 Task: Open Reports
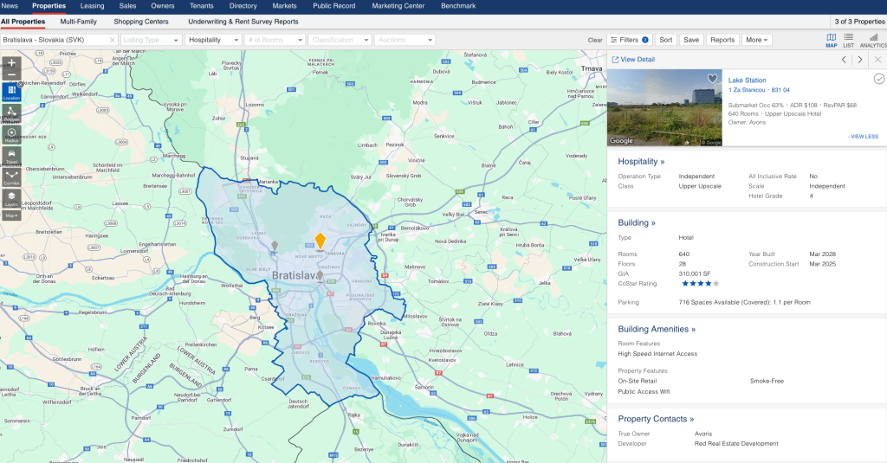722,40
